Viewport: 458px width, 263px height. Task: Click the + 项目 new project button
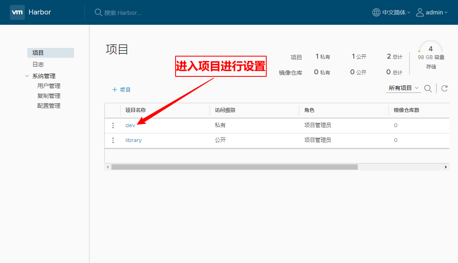(x=121, y=90)
